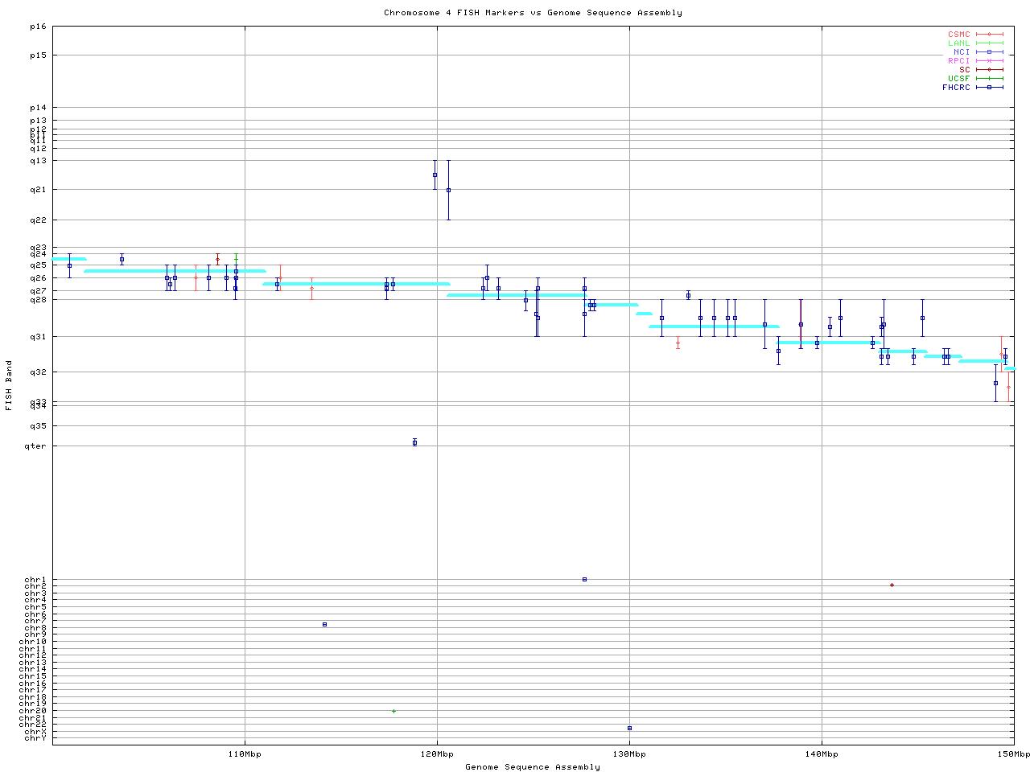The width and height of the screenshot is (1030, 772).
Task: Select the RPCI legend entry
Action: (x=958, y=61)
